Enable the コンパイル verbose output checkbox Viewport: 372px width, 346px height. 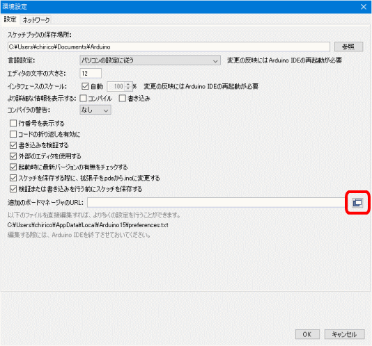(x=84, y=98)
